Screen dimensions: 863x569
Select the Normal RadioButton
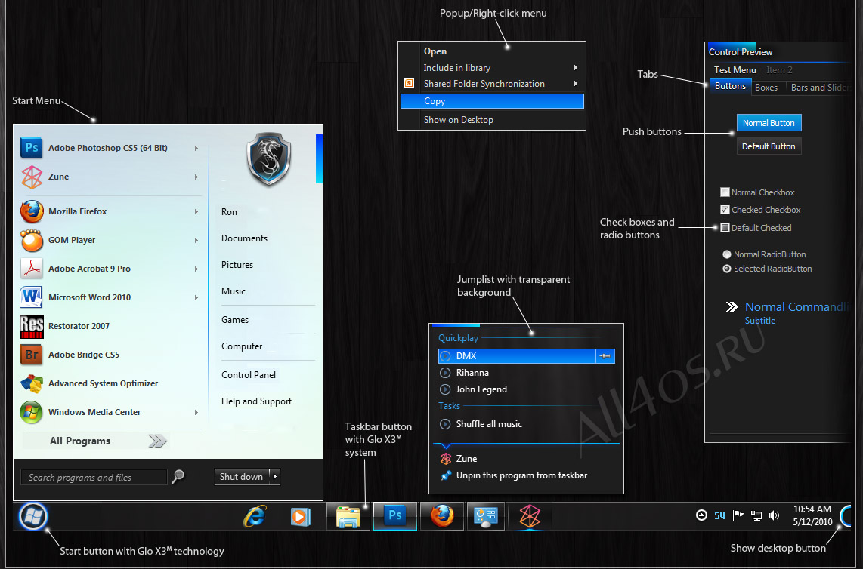click(726, 254)
